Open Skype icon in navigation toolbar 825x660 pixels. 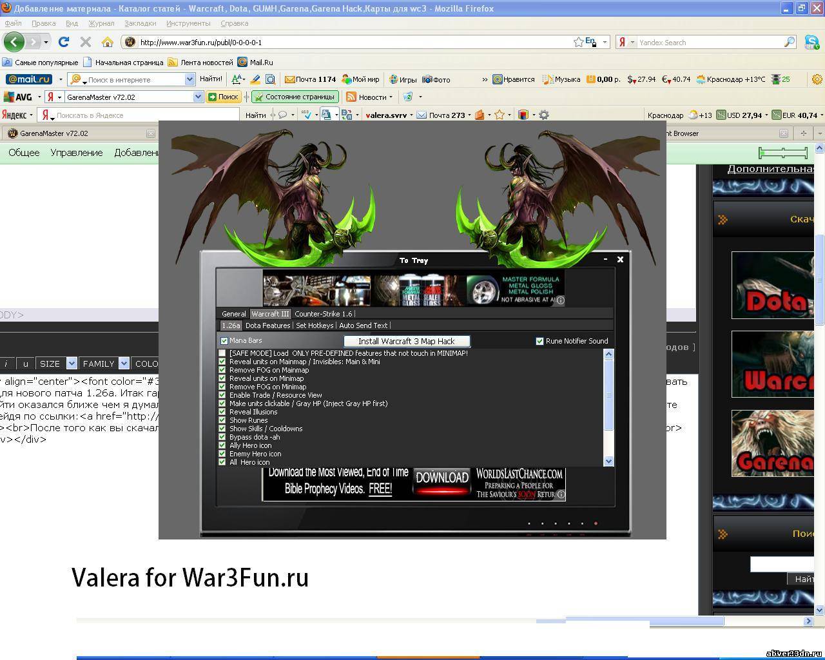[x=811, y=42]
